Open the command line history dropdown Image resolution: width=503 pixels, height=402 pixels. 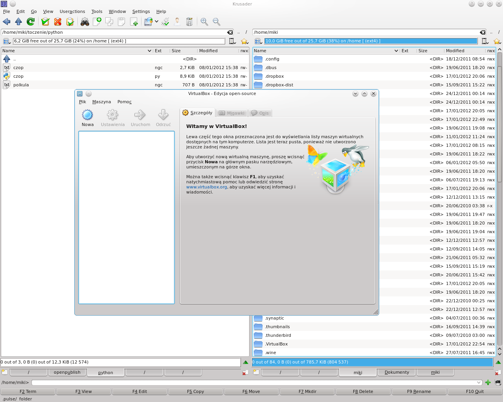(x=479, y=382)
